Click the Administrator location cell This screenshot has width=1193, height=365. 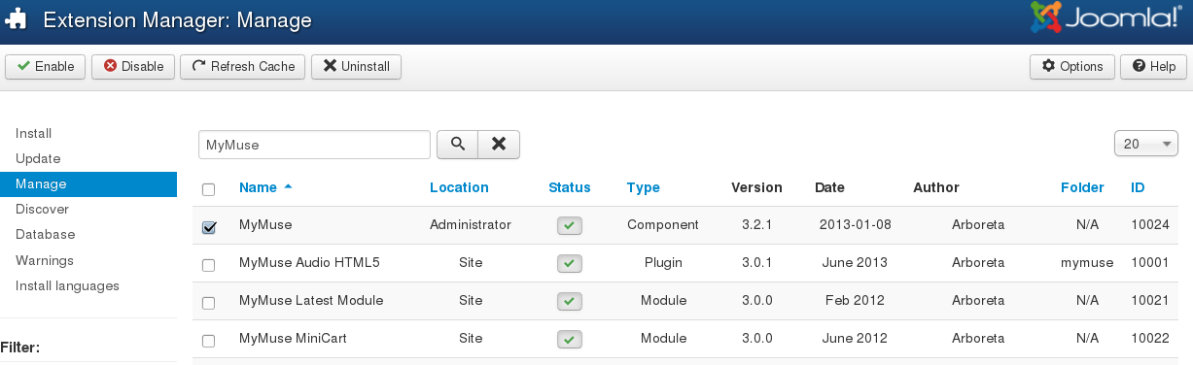pyautogui.click(x=471, y=224)
